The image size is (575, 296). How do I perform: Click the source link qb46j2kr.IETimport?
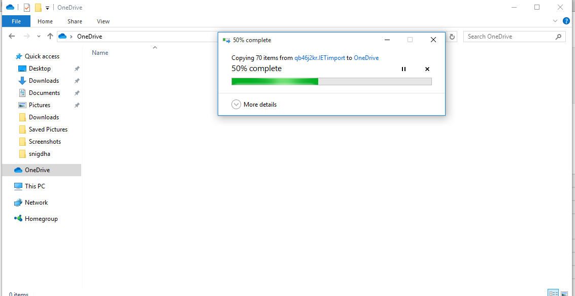320,58
